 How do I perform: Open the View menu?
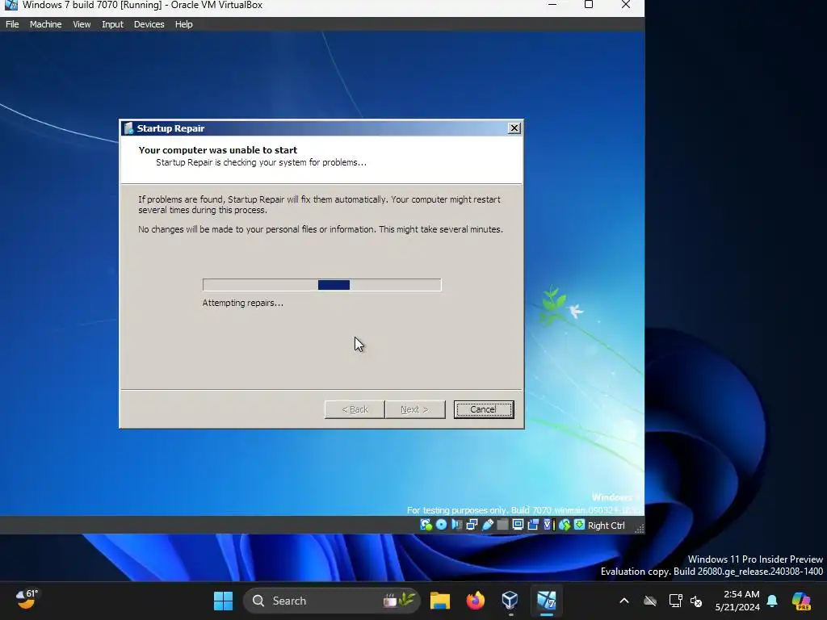click(x=82, y=24)
